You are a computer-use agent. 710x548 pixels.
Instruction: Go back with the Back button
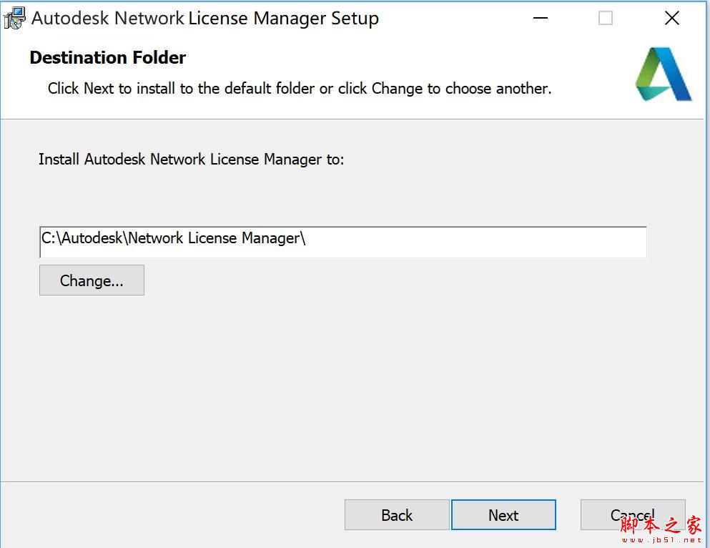click(x=397, y=515)
